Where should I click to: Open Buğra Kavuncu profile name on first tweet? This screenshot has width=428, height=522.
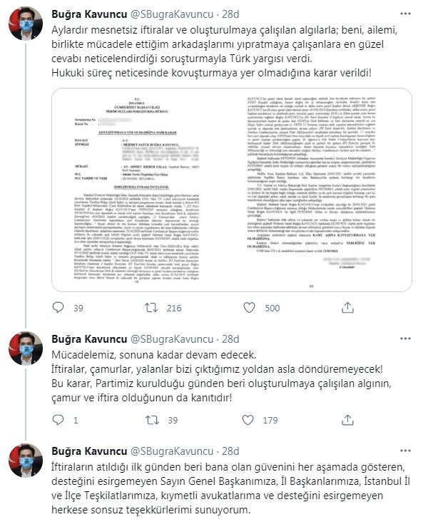(x=89, y=14)
